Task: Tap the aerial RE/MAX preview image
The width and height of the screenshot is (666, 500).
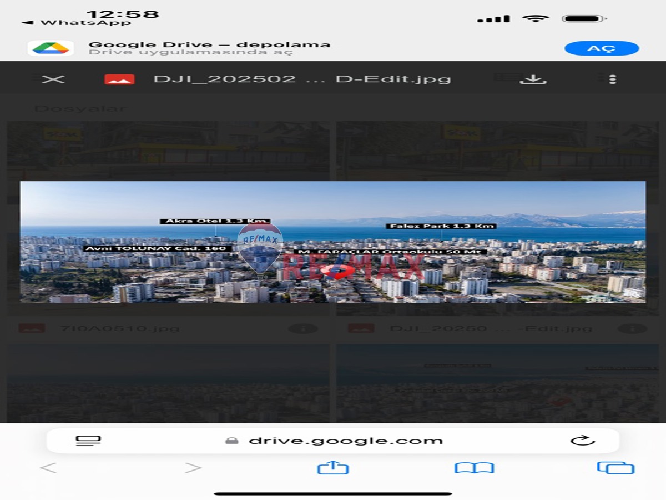Action: coord(333,242)
